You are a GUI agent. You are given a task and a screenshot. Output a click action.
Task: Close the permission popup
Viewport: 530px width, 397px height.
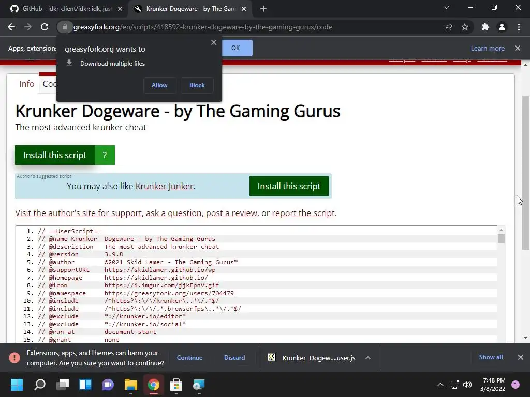214,42
